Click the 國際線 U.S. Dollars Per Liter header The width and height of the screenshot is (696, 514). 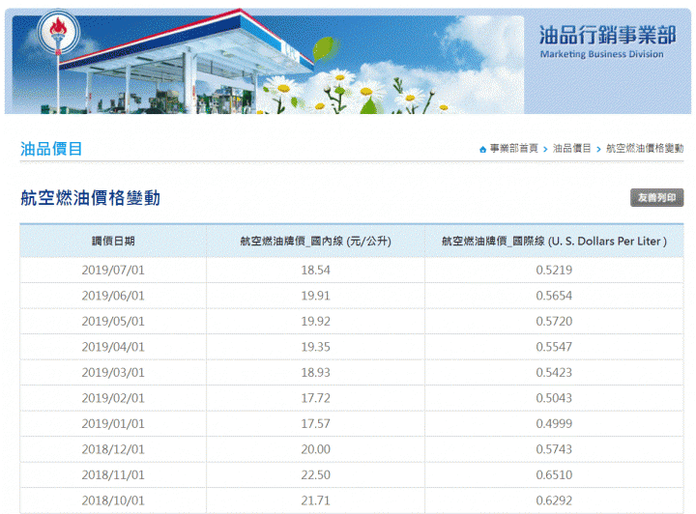click(554, 242)
